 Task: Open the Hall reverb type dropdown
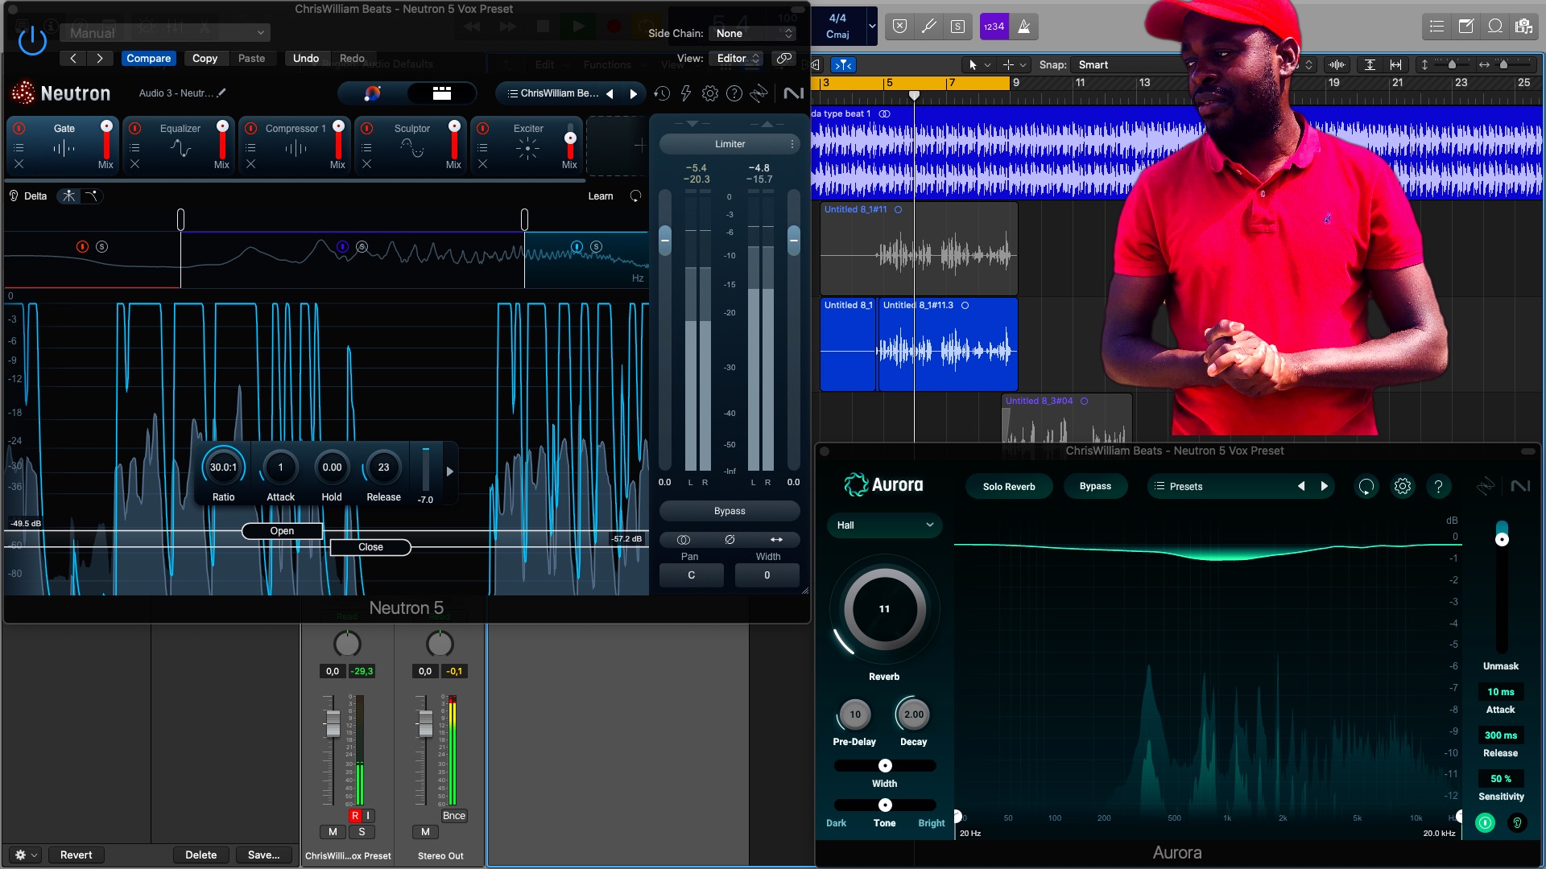pos(884,525)
